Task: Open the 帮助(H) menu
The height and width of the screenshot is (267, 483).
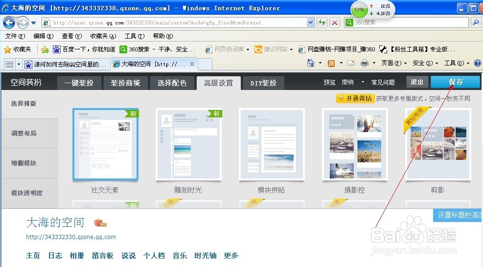Action: 163,36
